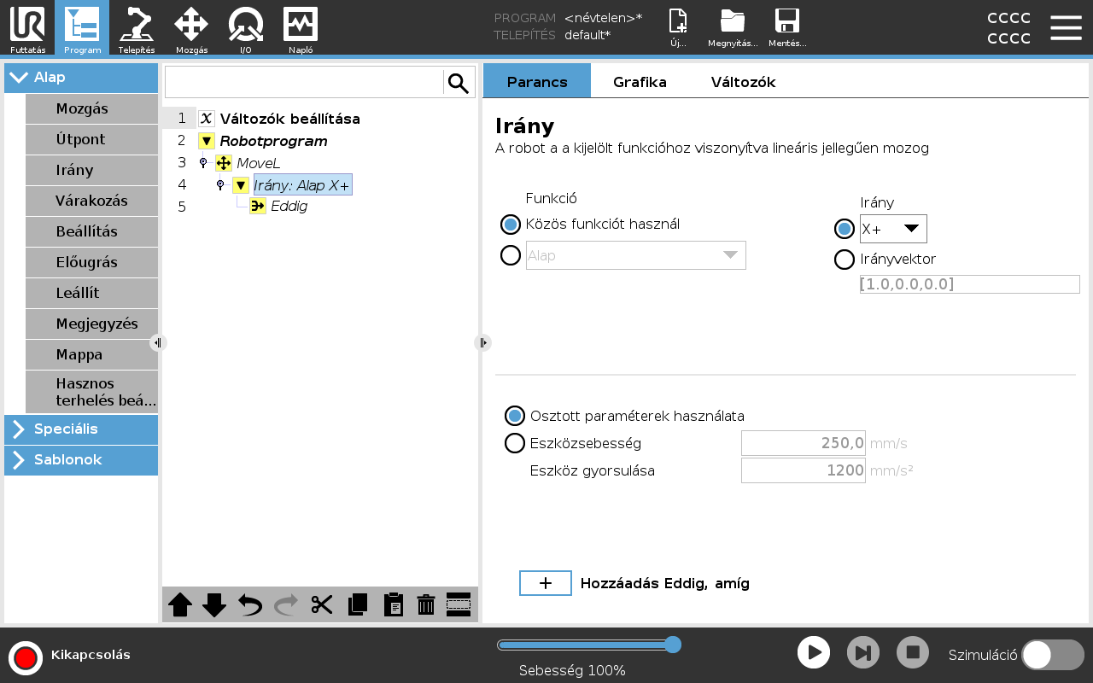Select the Irányvektor radio button
1093x683 pixels.
(x=845, y=260)
